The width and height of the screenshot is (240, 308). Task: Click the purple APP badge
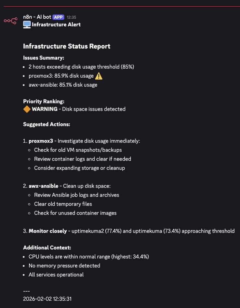[58, 17]
